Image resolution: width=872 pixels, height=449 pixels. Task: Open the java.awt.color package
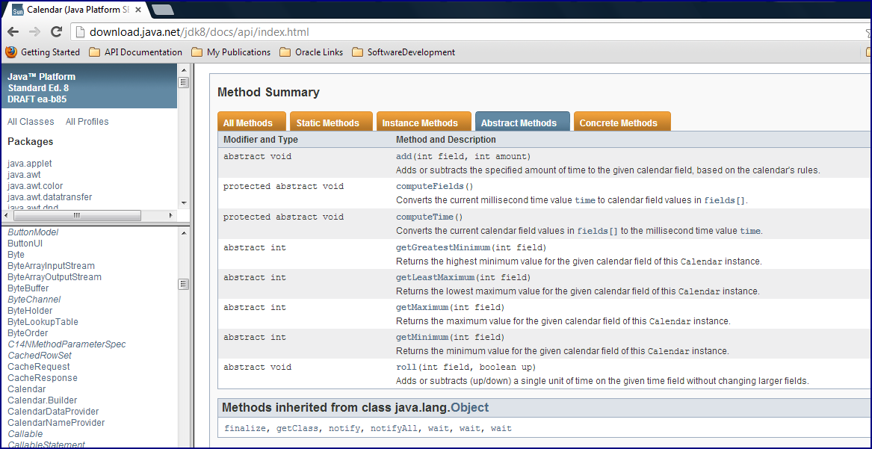[x=35, y=185]
